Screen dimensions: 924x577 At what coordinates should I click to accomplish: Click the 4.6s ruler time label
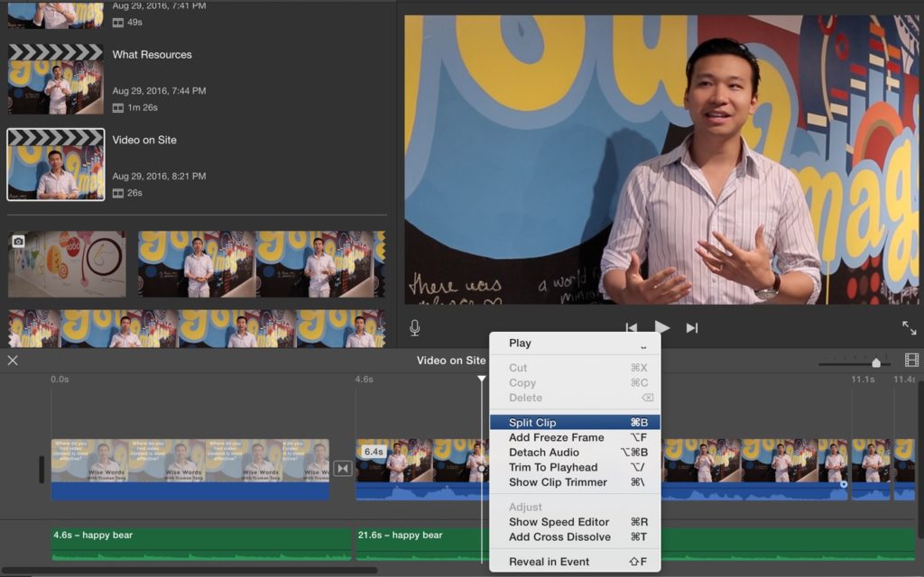pyautogui.click(x=365, y=380)
